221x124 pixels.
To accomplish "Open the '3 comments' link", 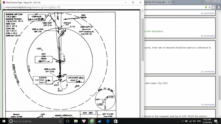I will pyautogui.click(x=207, y=104).
